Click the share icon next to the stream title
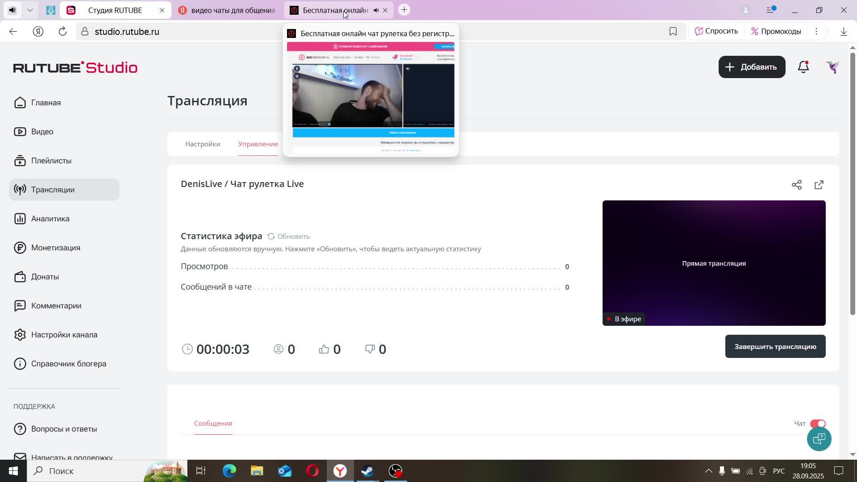This screenshot has width=857, height=482. [797, 184]
